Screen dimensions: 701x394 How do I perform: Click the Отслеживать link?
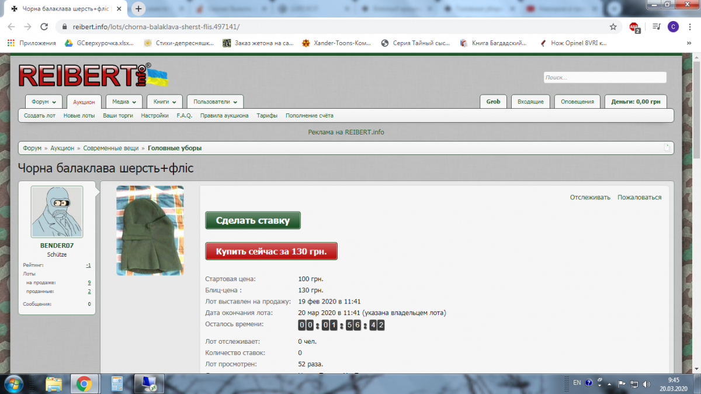(x=590, y=198)
